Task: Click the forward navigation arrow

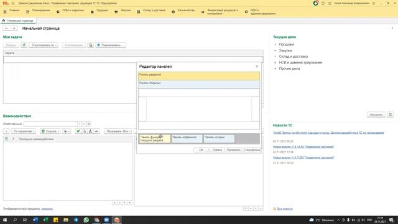Action: [14, 29]
